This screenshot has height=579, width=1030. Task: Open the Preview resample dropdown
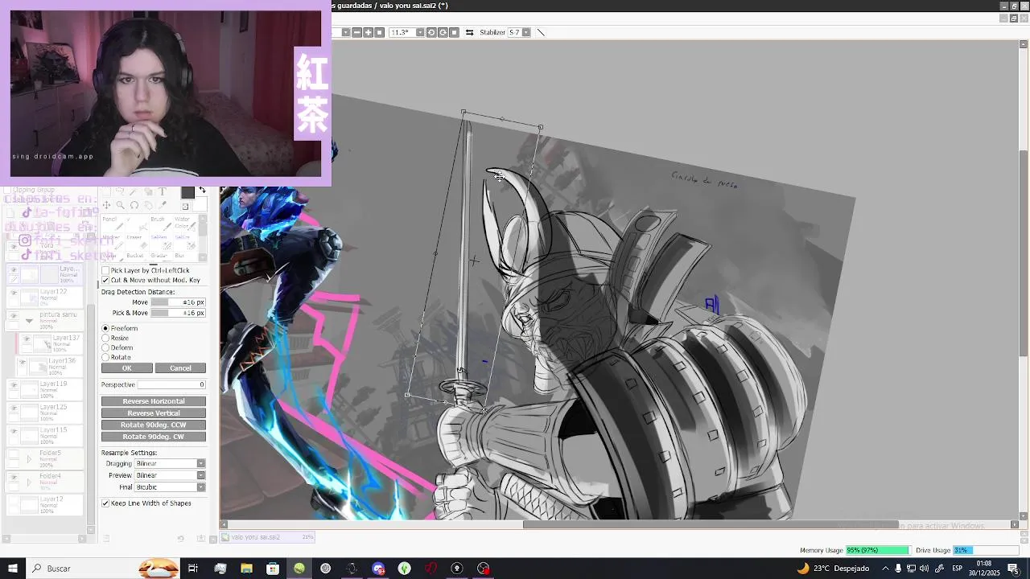[x=200, y=475]
